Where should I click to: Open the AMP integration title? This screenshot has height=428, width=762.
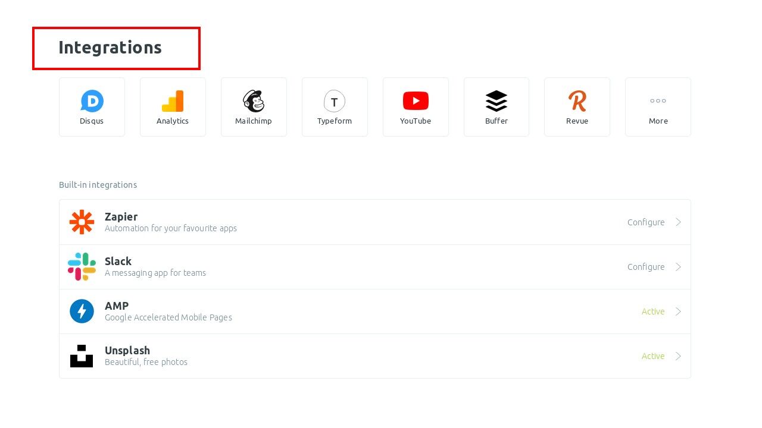point(117,306)
